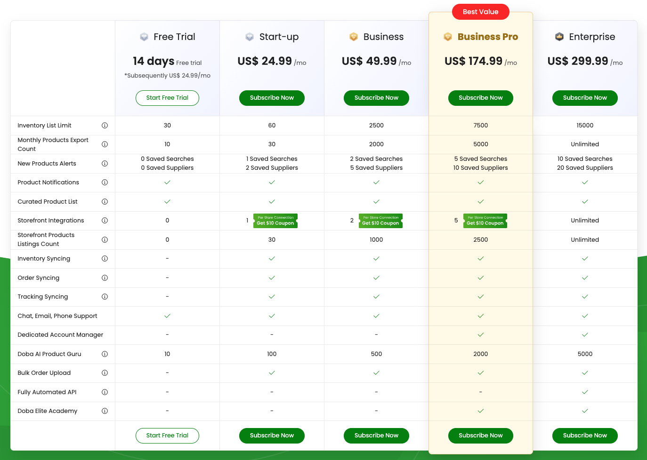Click top Subscribe Now for Enterprise plan
This screenshot has height=460, width=647.
point(585,98)
